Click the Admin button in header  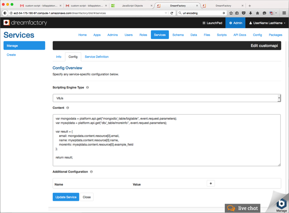(235, 23)
